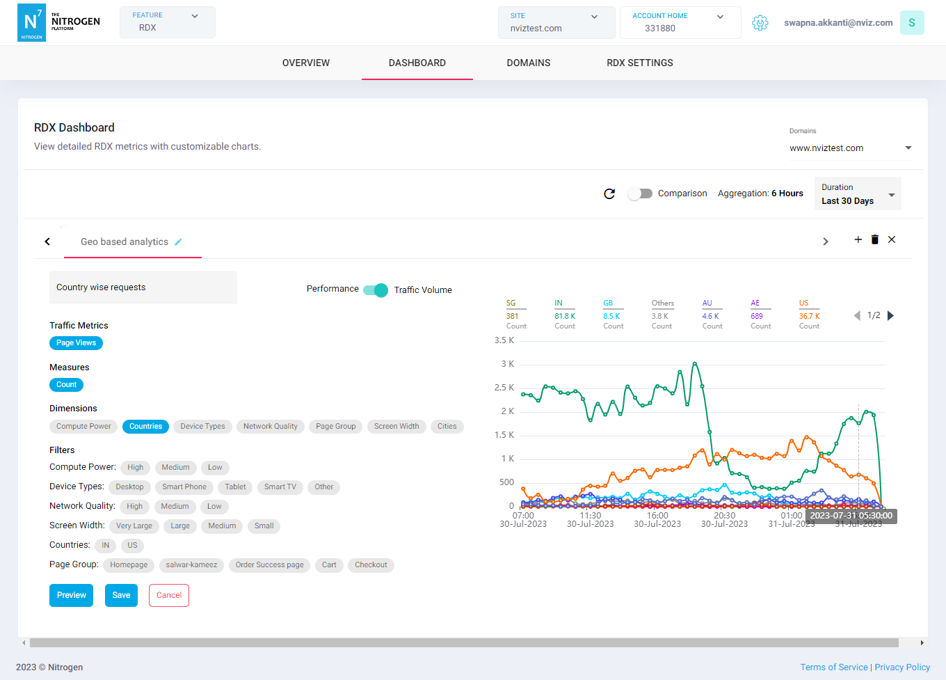Viewport: 946px width, 680px height.
Task: Switch the Performance/Traffic Volume toggle
Action: (x=376, y=290)
